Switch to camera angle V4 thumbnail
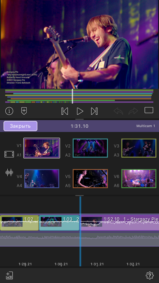The image size is (159, 283). 42,179
